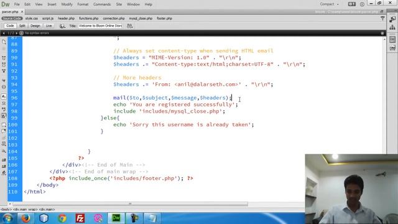398x224 pixels.
Task: Open the Insert panel icon on right dock
Action: click(x=392, y=19)
